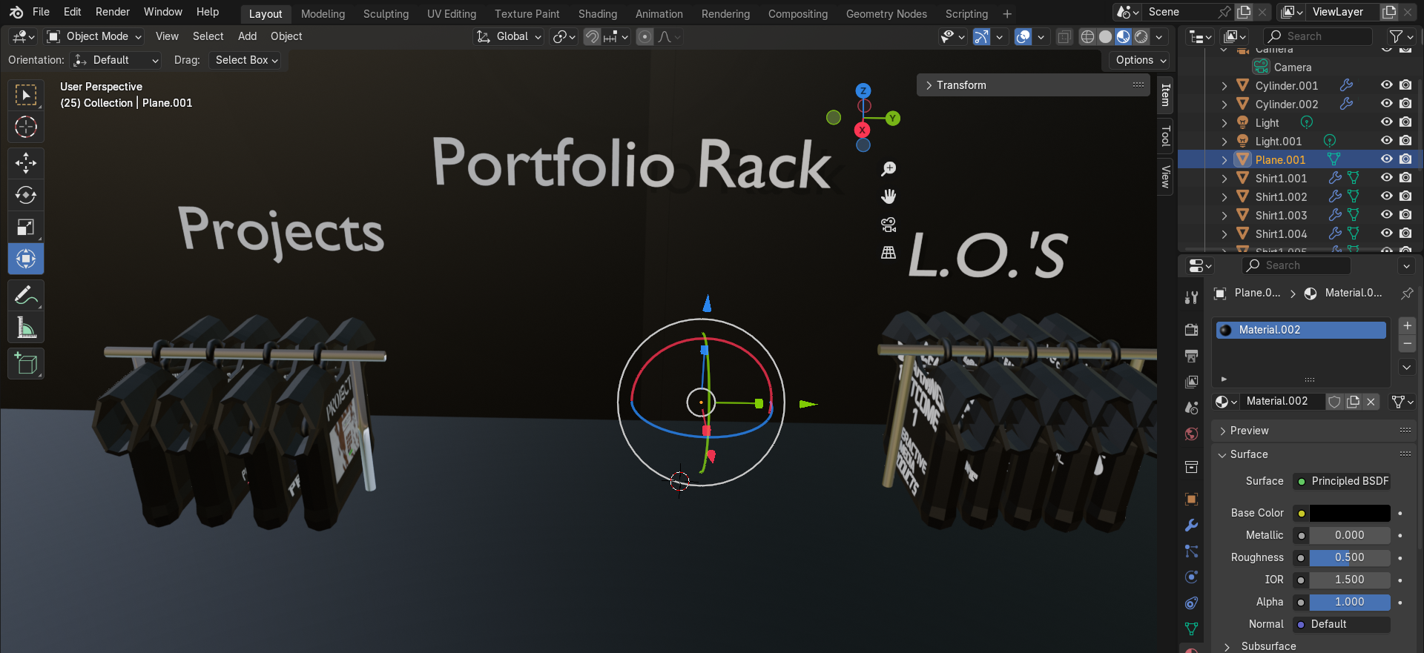
Task: Click the Options button in viewport header
Action: pos(1141,60)
